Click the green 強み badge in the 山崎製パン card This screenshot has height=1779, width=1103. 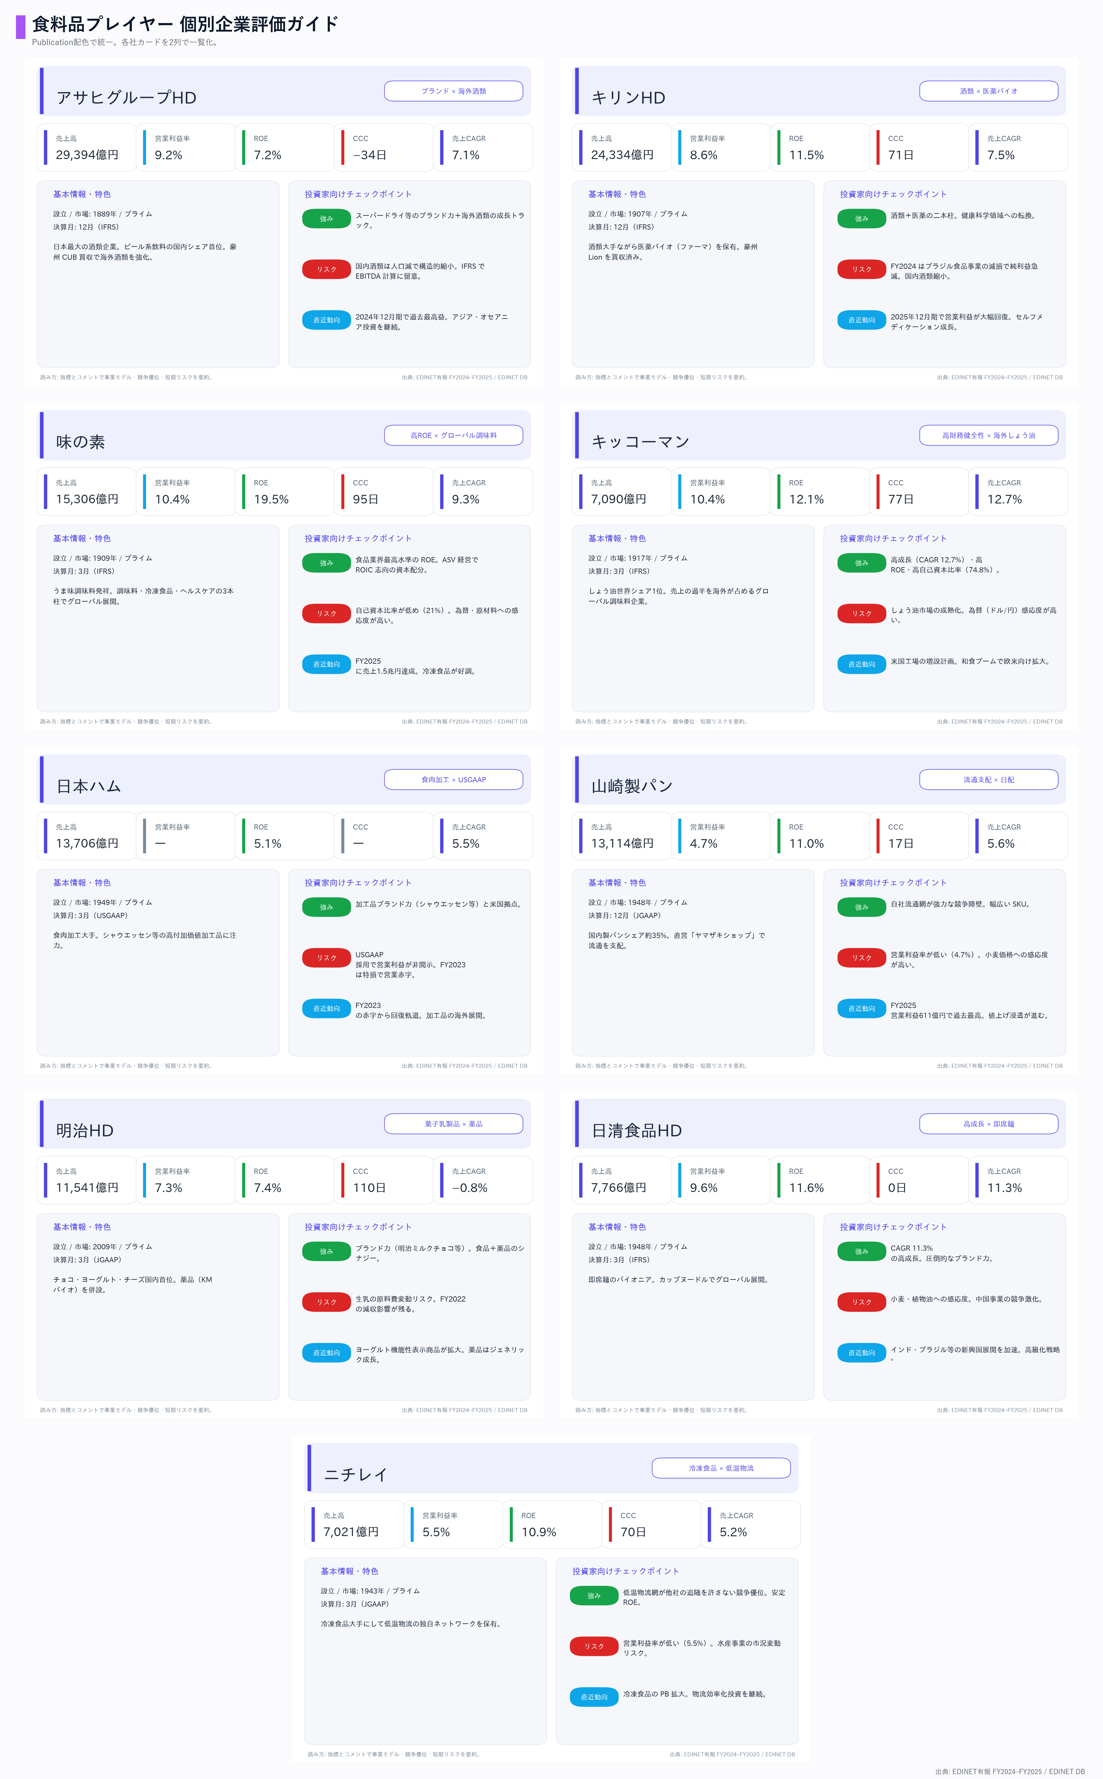point(861,907)
